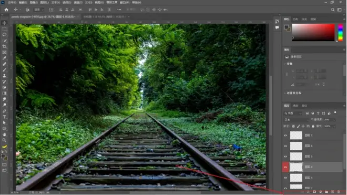Select the 图层 7 layer thumbnail

[x=296, y=135]
